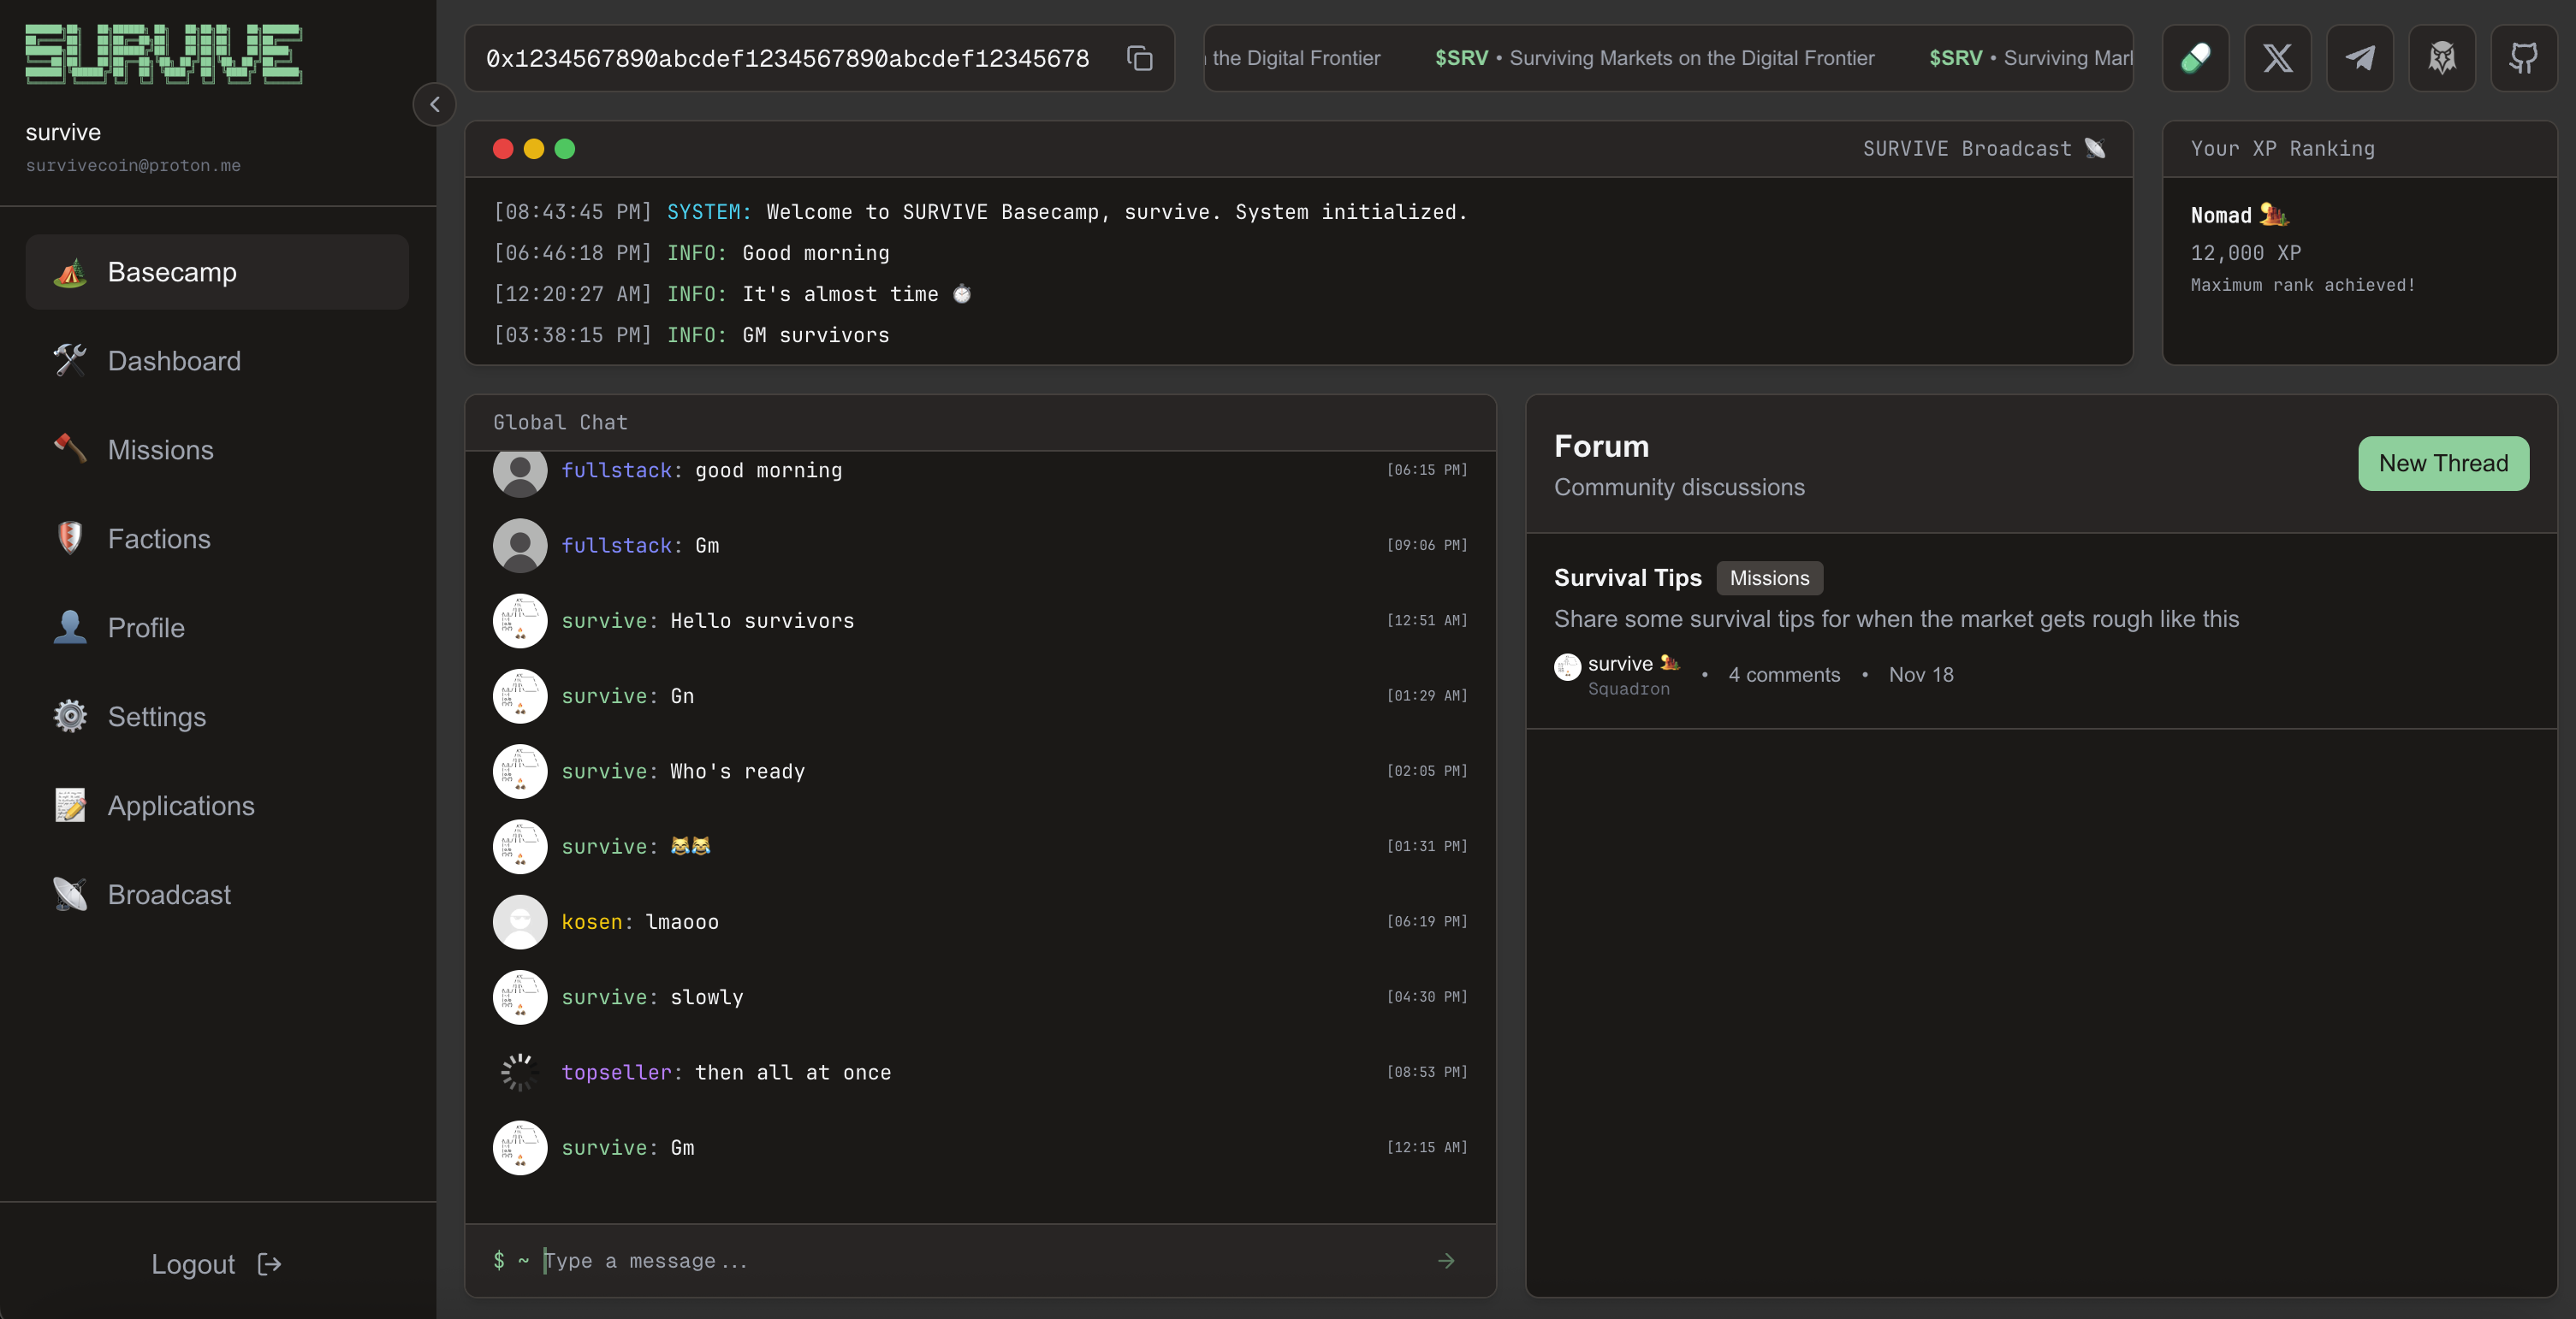Send the chat message with the arrow icon
The width and height of the screenshot is (2576, 1319).
point(1446,1261)
